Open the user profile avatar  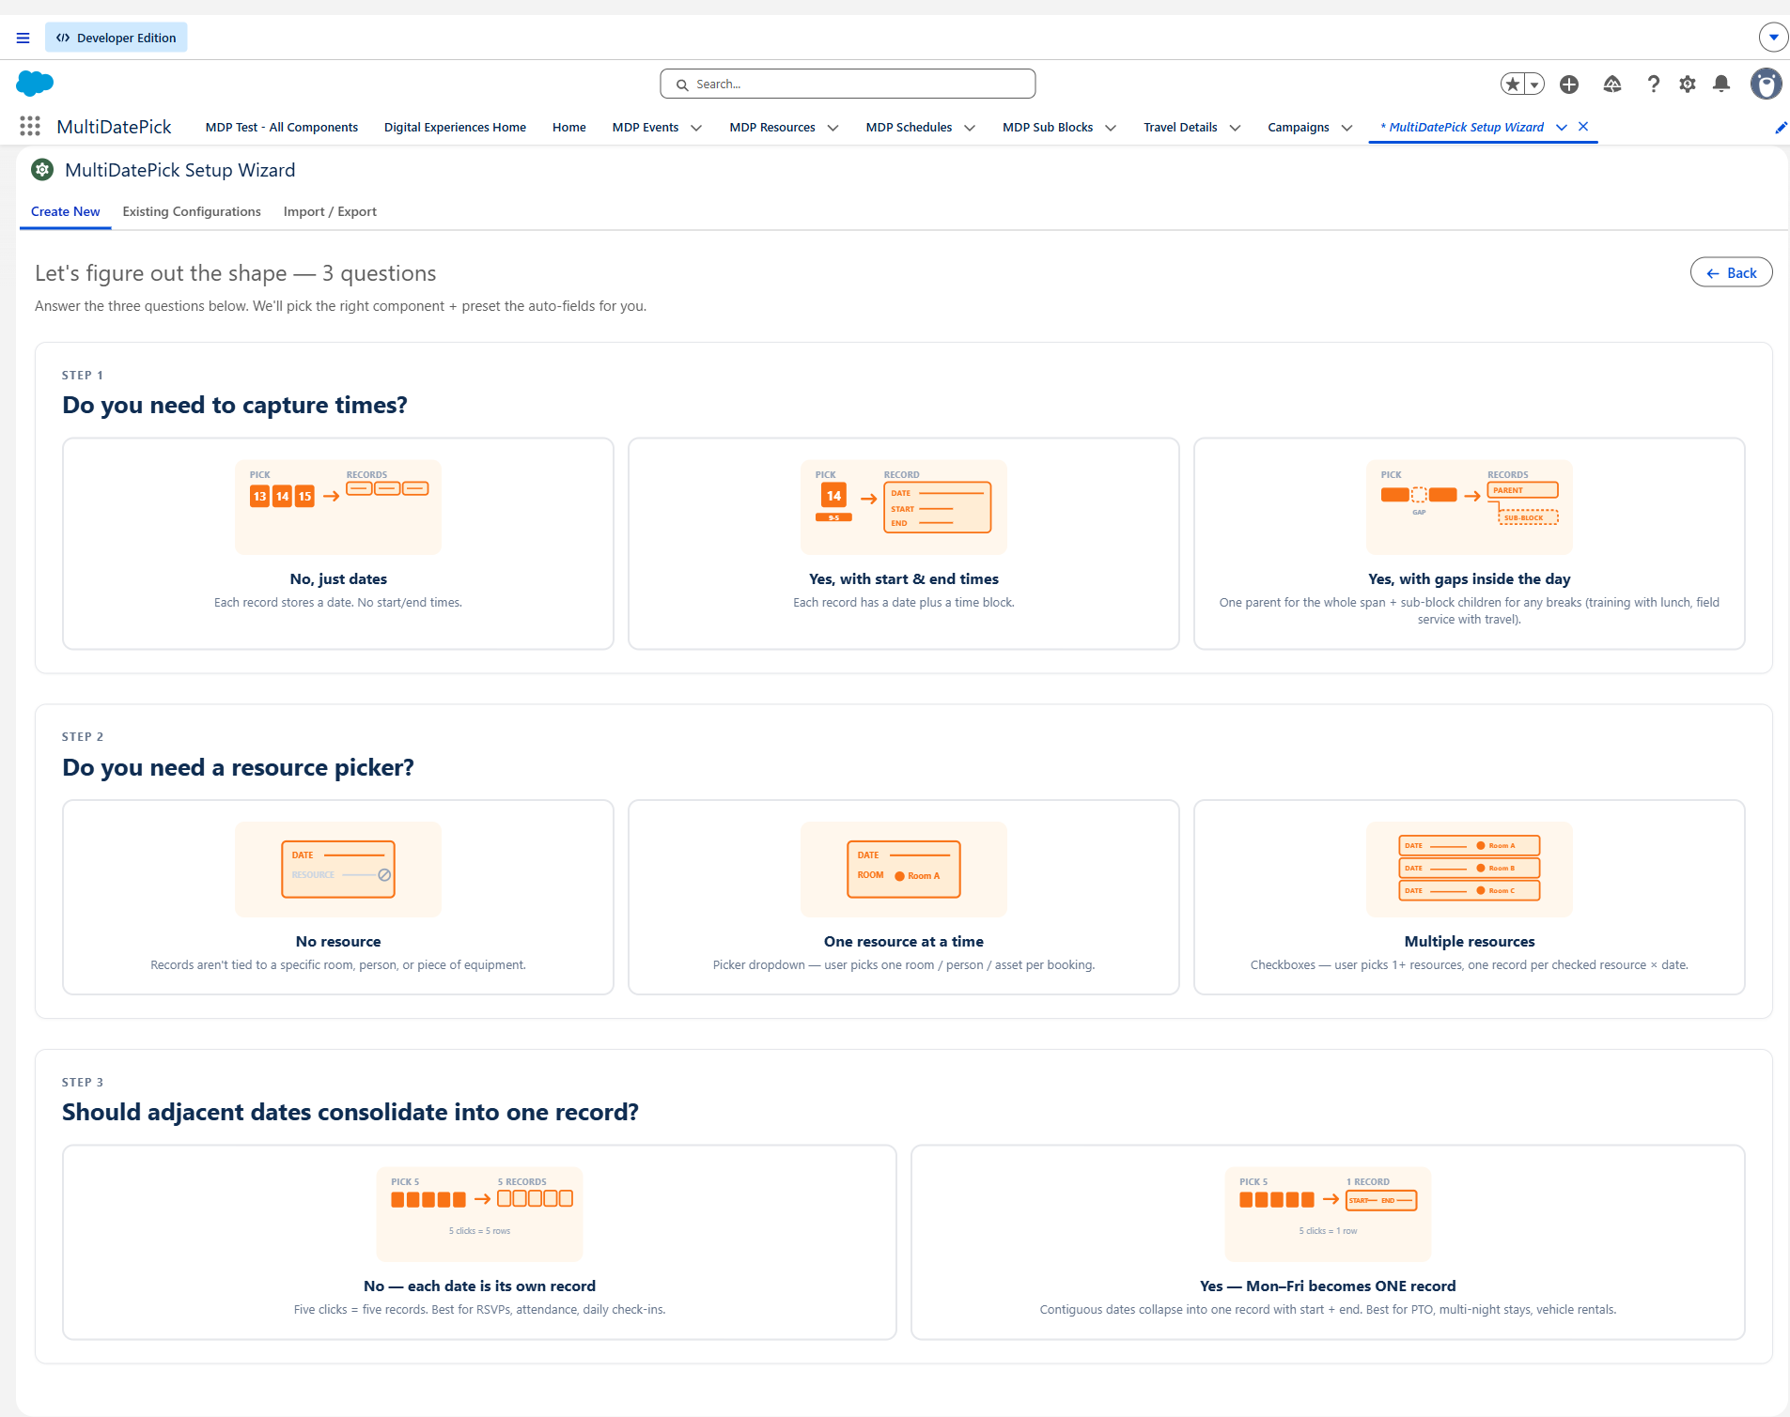[1767, 84]
